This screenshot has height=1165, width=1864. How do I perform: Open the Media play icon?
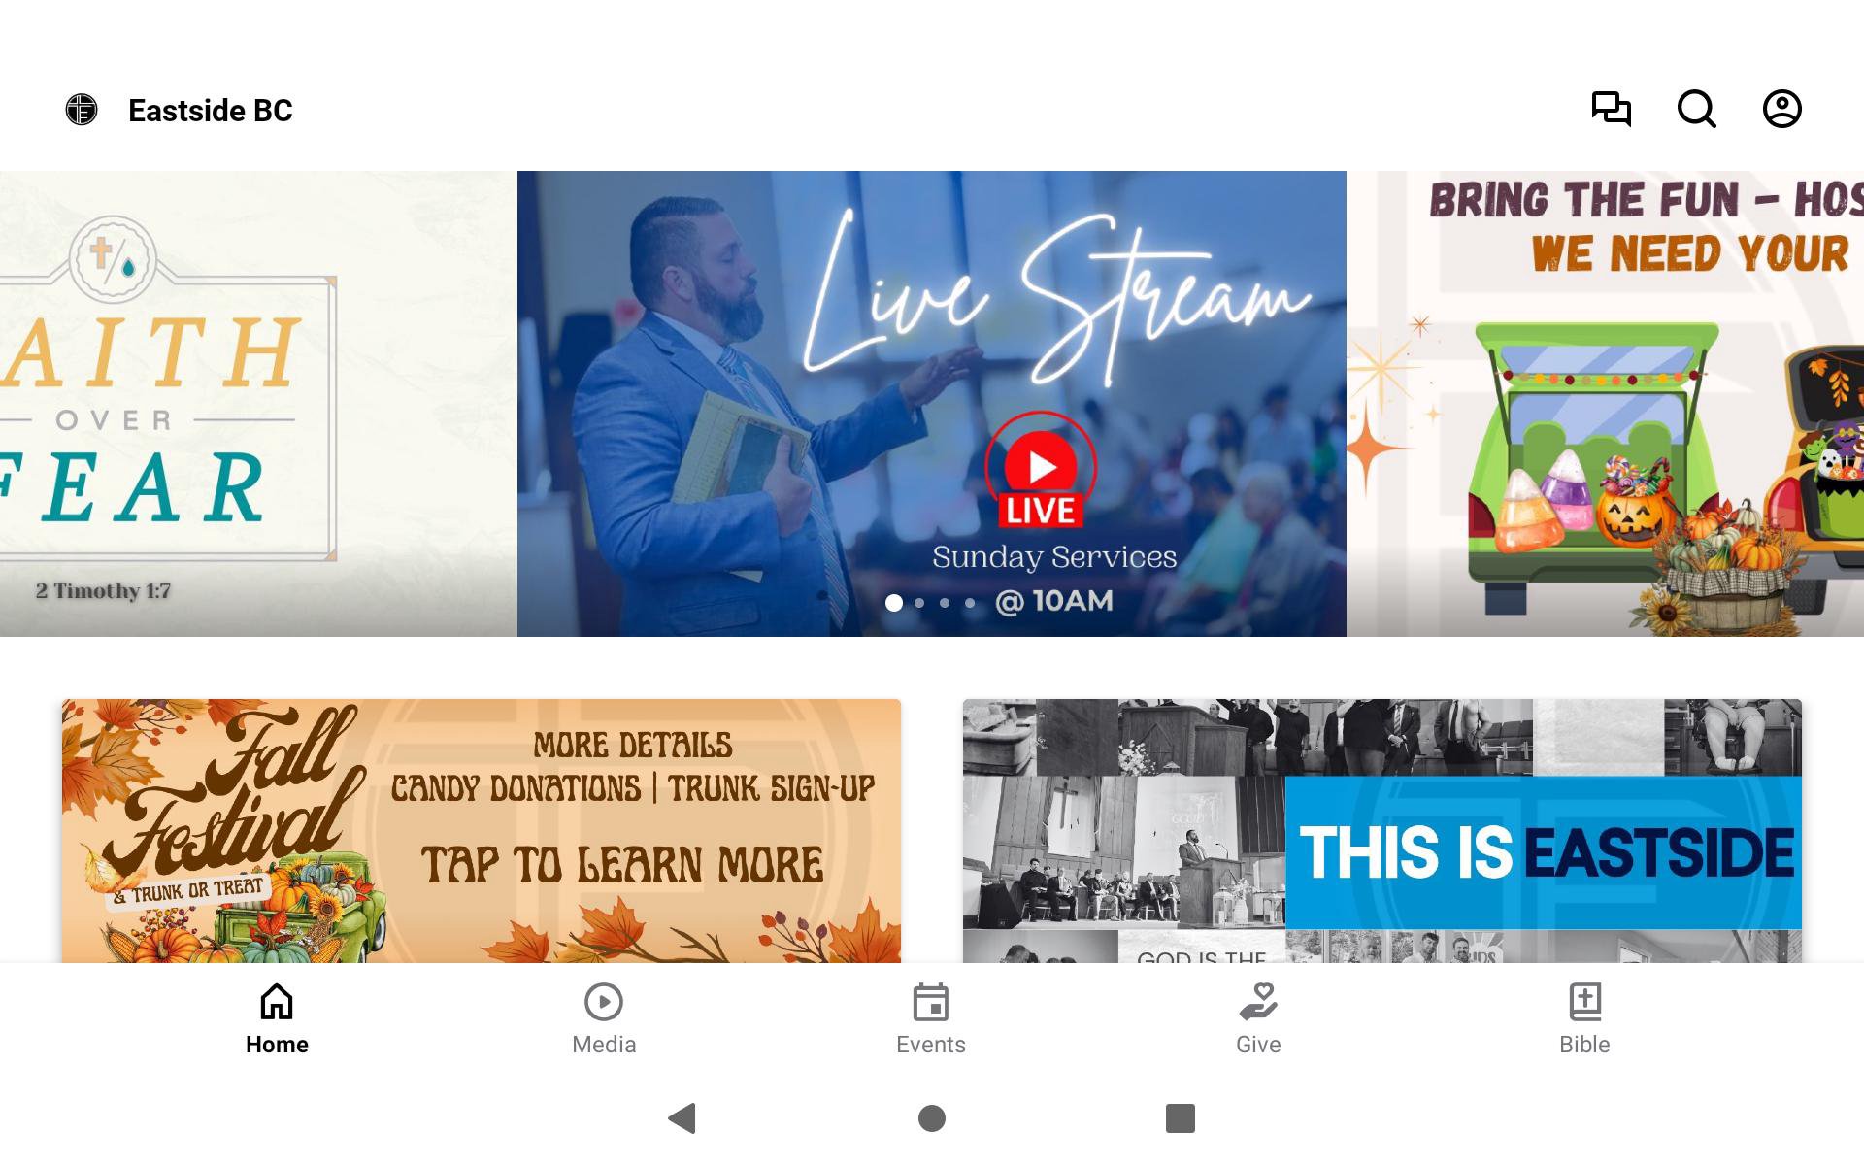click(604, 1002)
